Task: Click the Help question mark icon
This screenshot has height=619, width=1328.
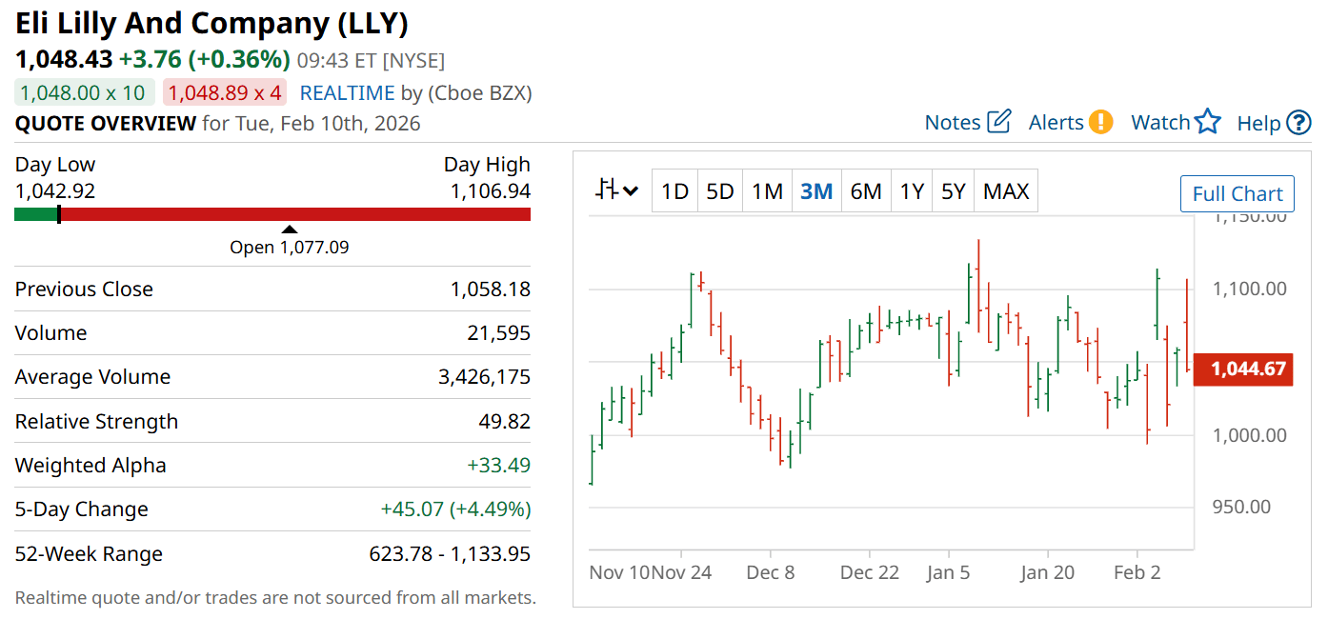Action: coord(1298,123)
